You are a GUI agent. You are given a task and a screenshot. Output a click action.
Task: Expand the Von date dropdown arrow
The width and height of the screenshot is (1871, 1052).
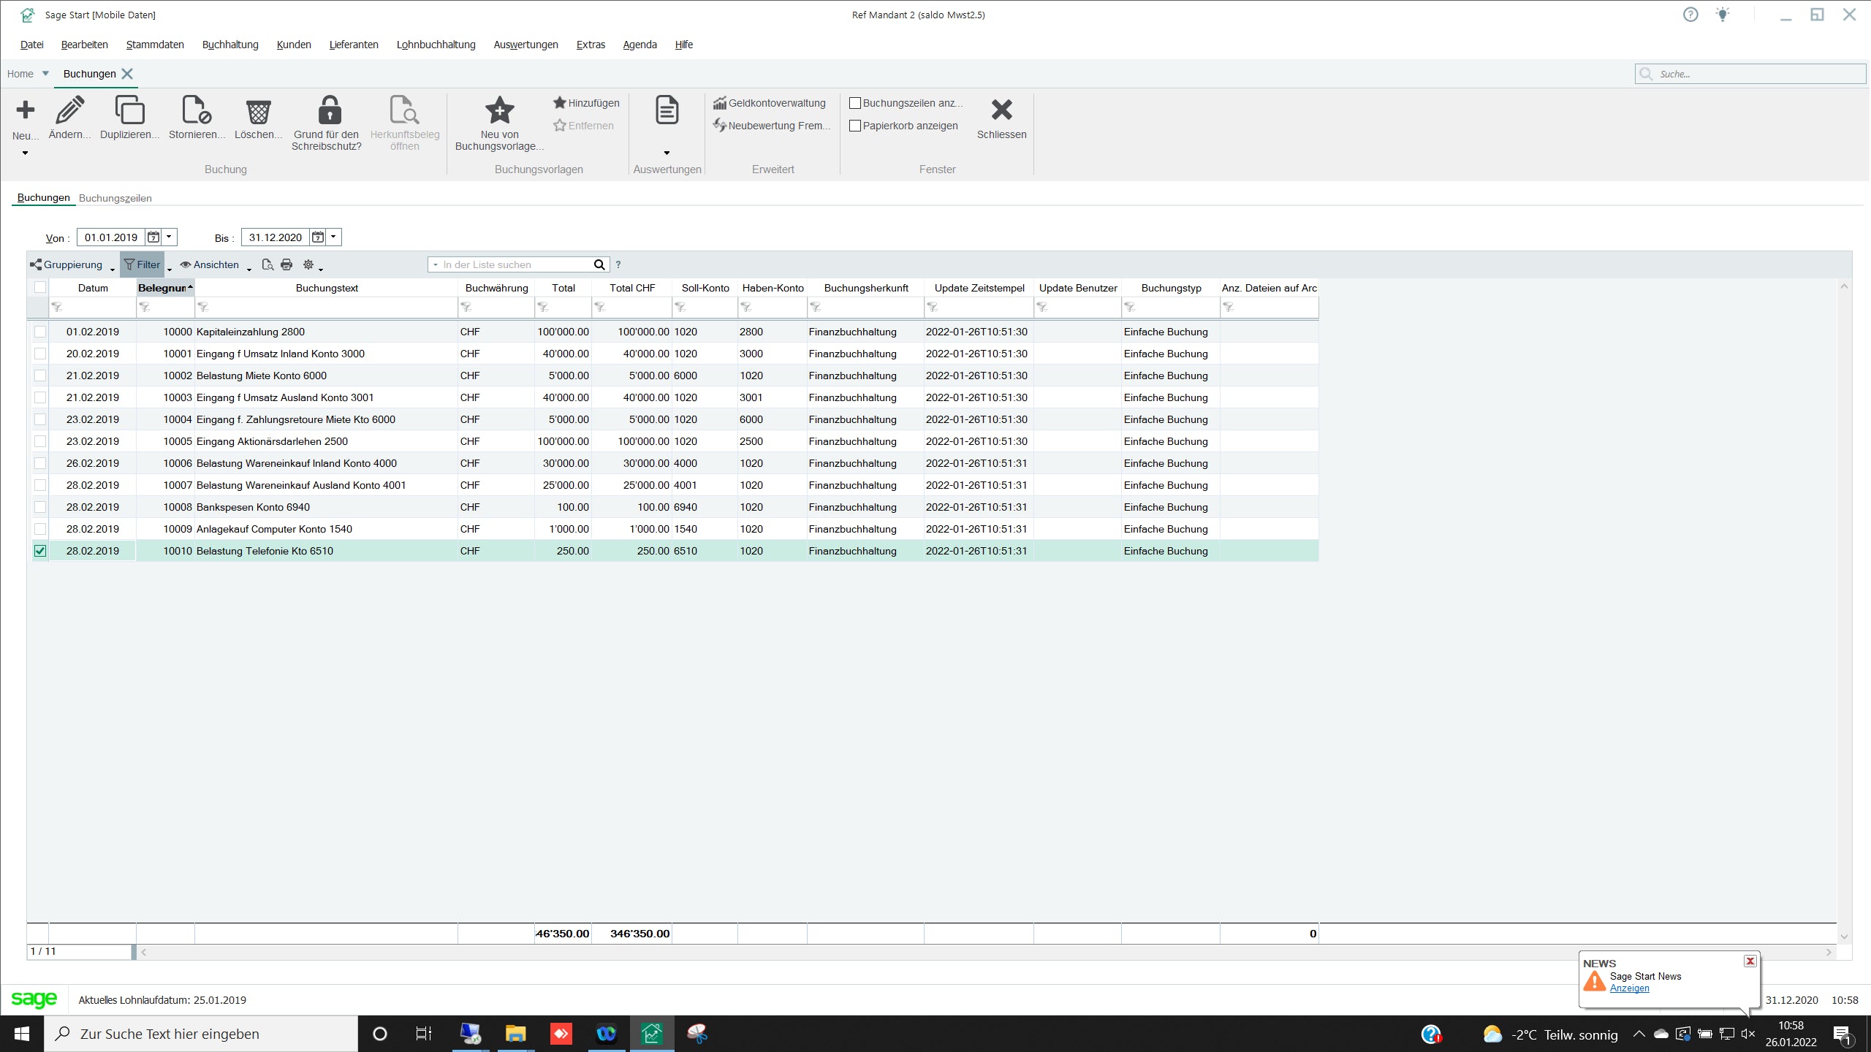point(169,237)
